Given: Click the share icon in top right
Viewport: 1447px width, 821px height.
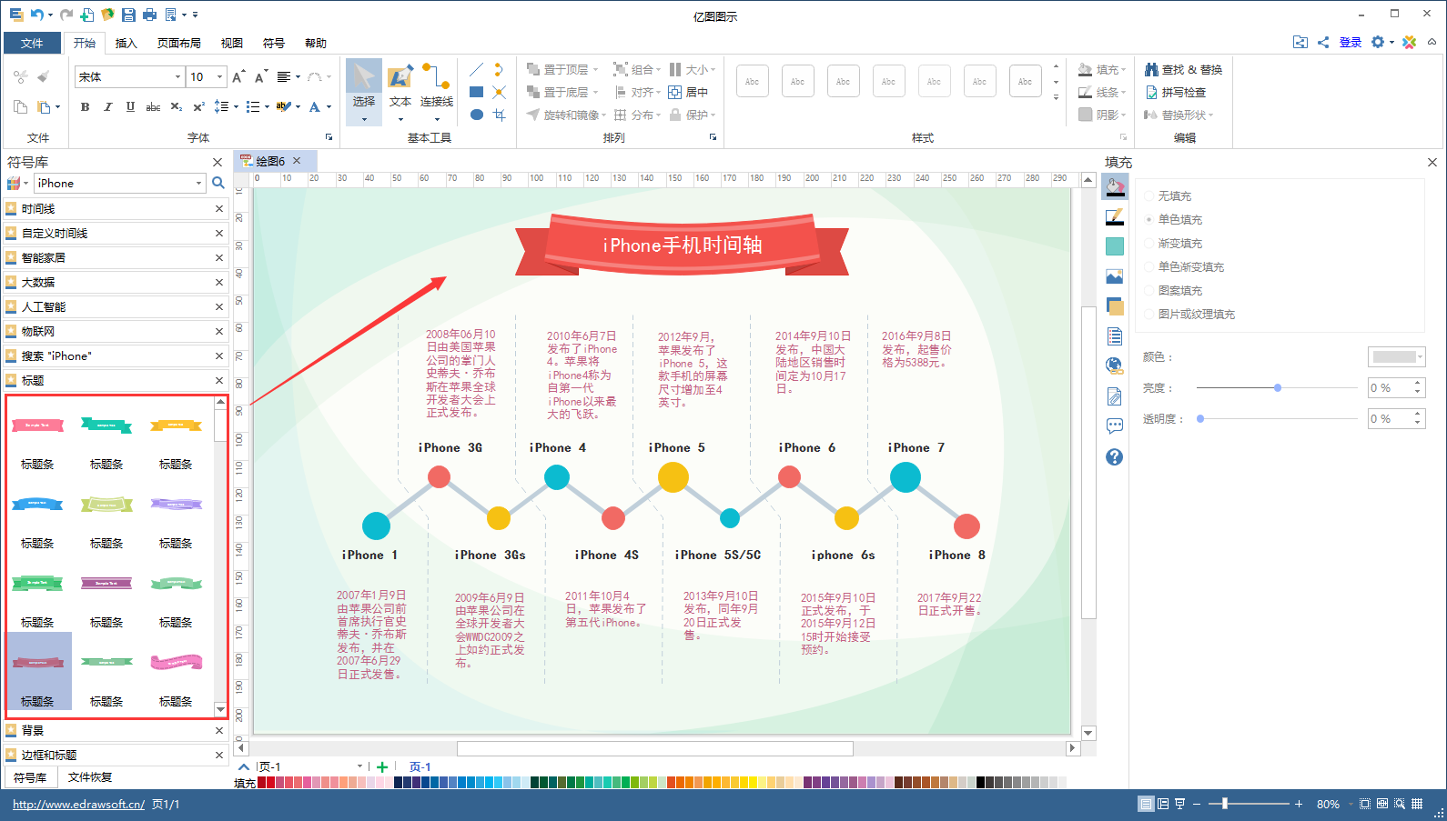Looking at the screenshot, I should point(1323,42).
